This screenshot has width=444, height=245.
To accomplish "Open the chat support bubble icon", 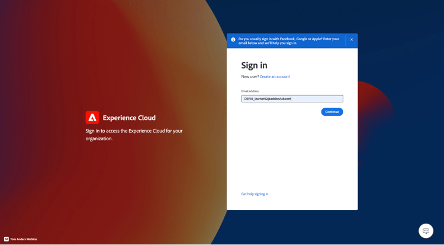I will point(426,231).
